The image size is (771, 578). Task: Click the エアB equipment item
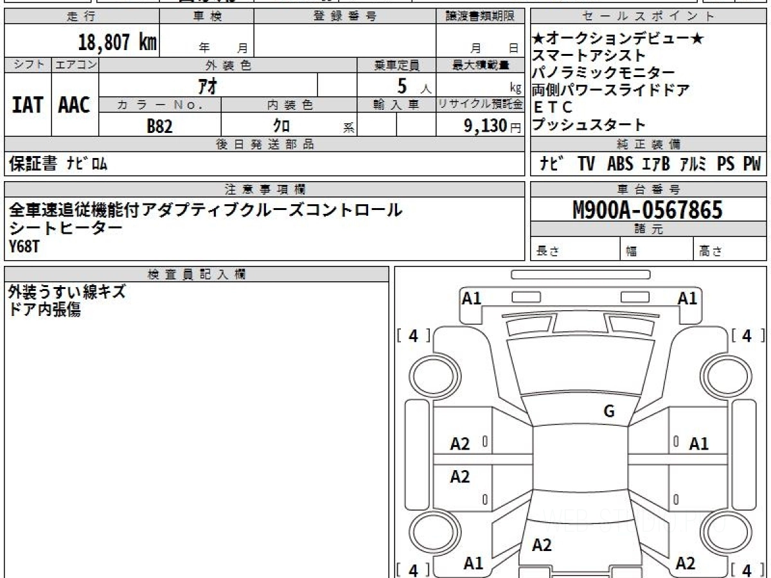coord(656,164)
